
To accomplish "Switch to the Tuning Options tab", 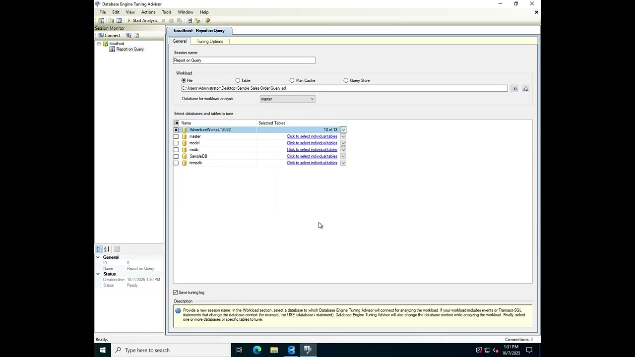I will 210,42.
